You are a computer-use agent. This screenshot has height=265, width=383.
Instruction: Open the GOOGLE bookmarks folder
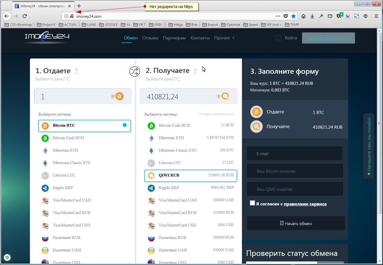[x=108, y=25]
